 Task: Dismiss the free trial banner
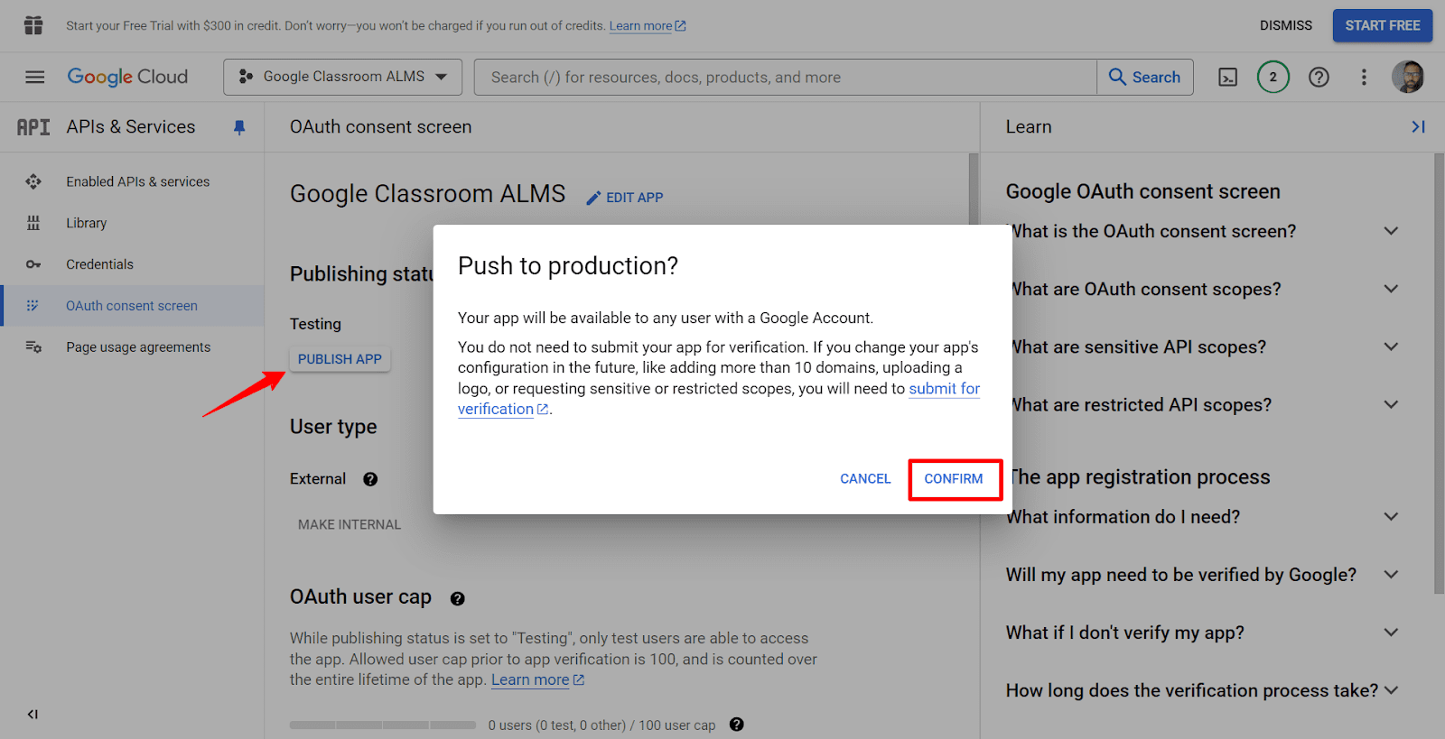coord(1286,25)
